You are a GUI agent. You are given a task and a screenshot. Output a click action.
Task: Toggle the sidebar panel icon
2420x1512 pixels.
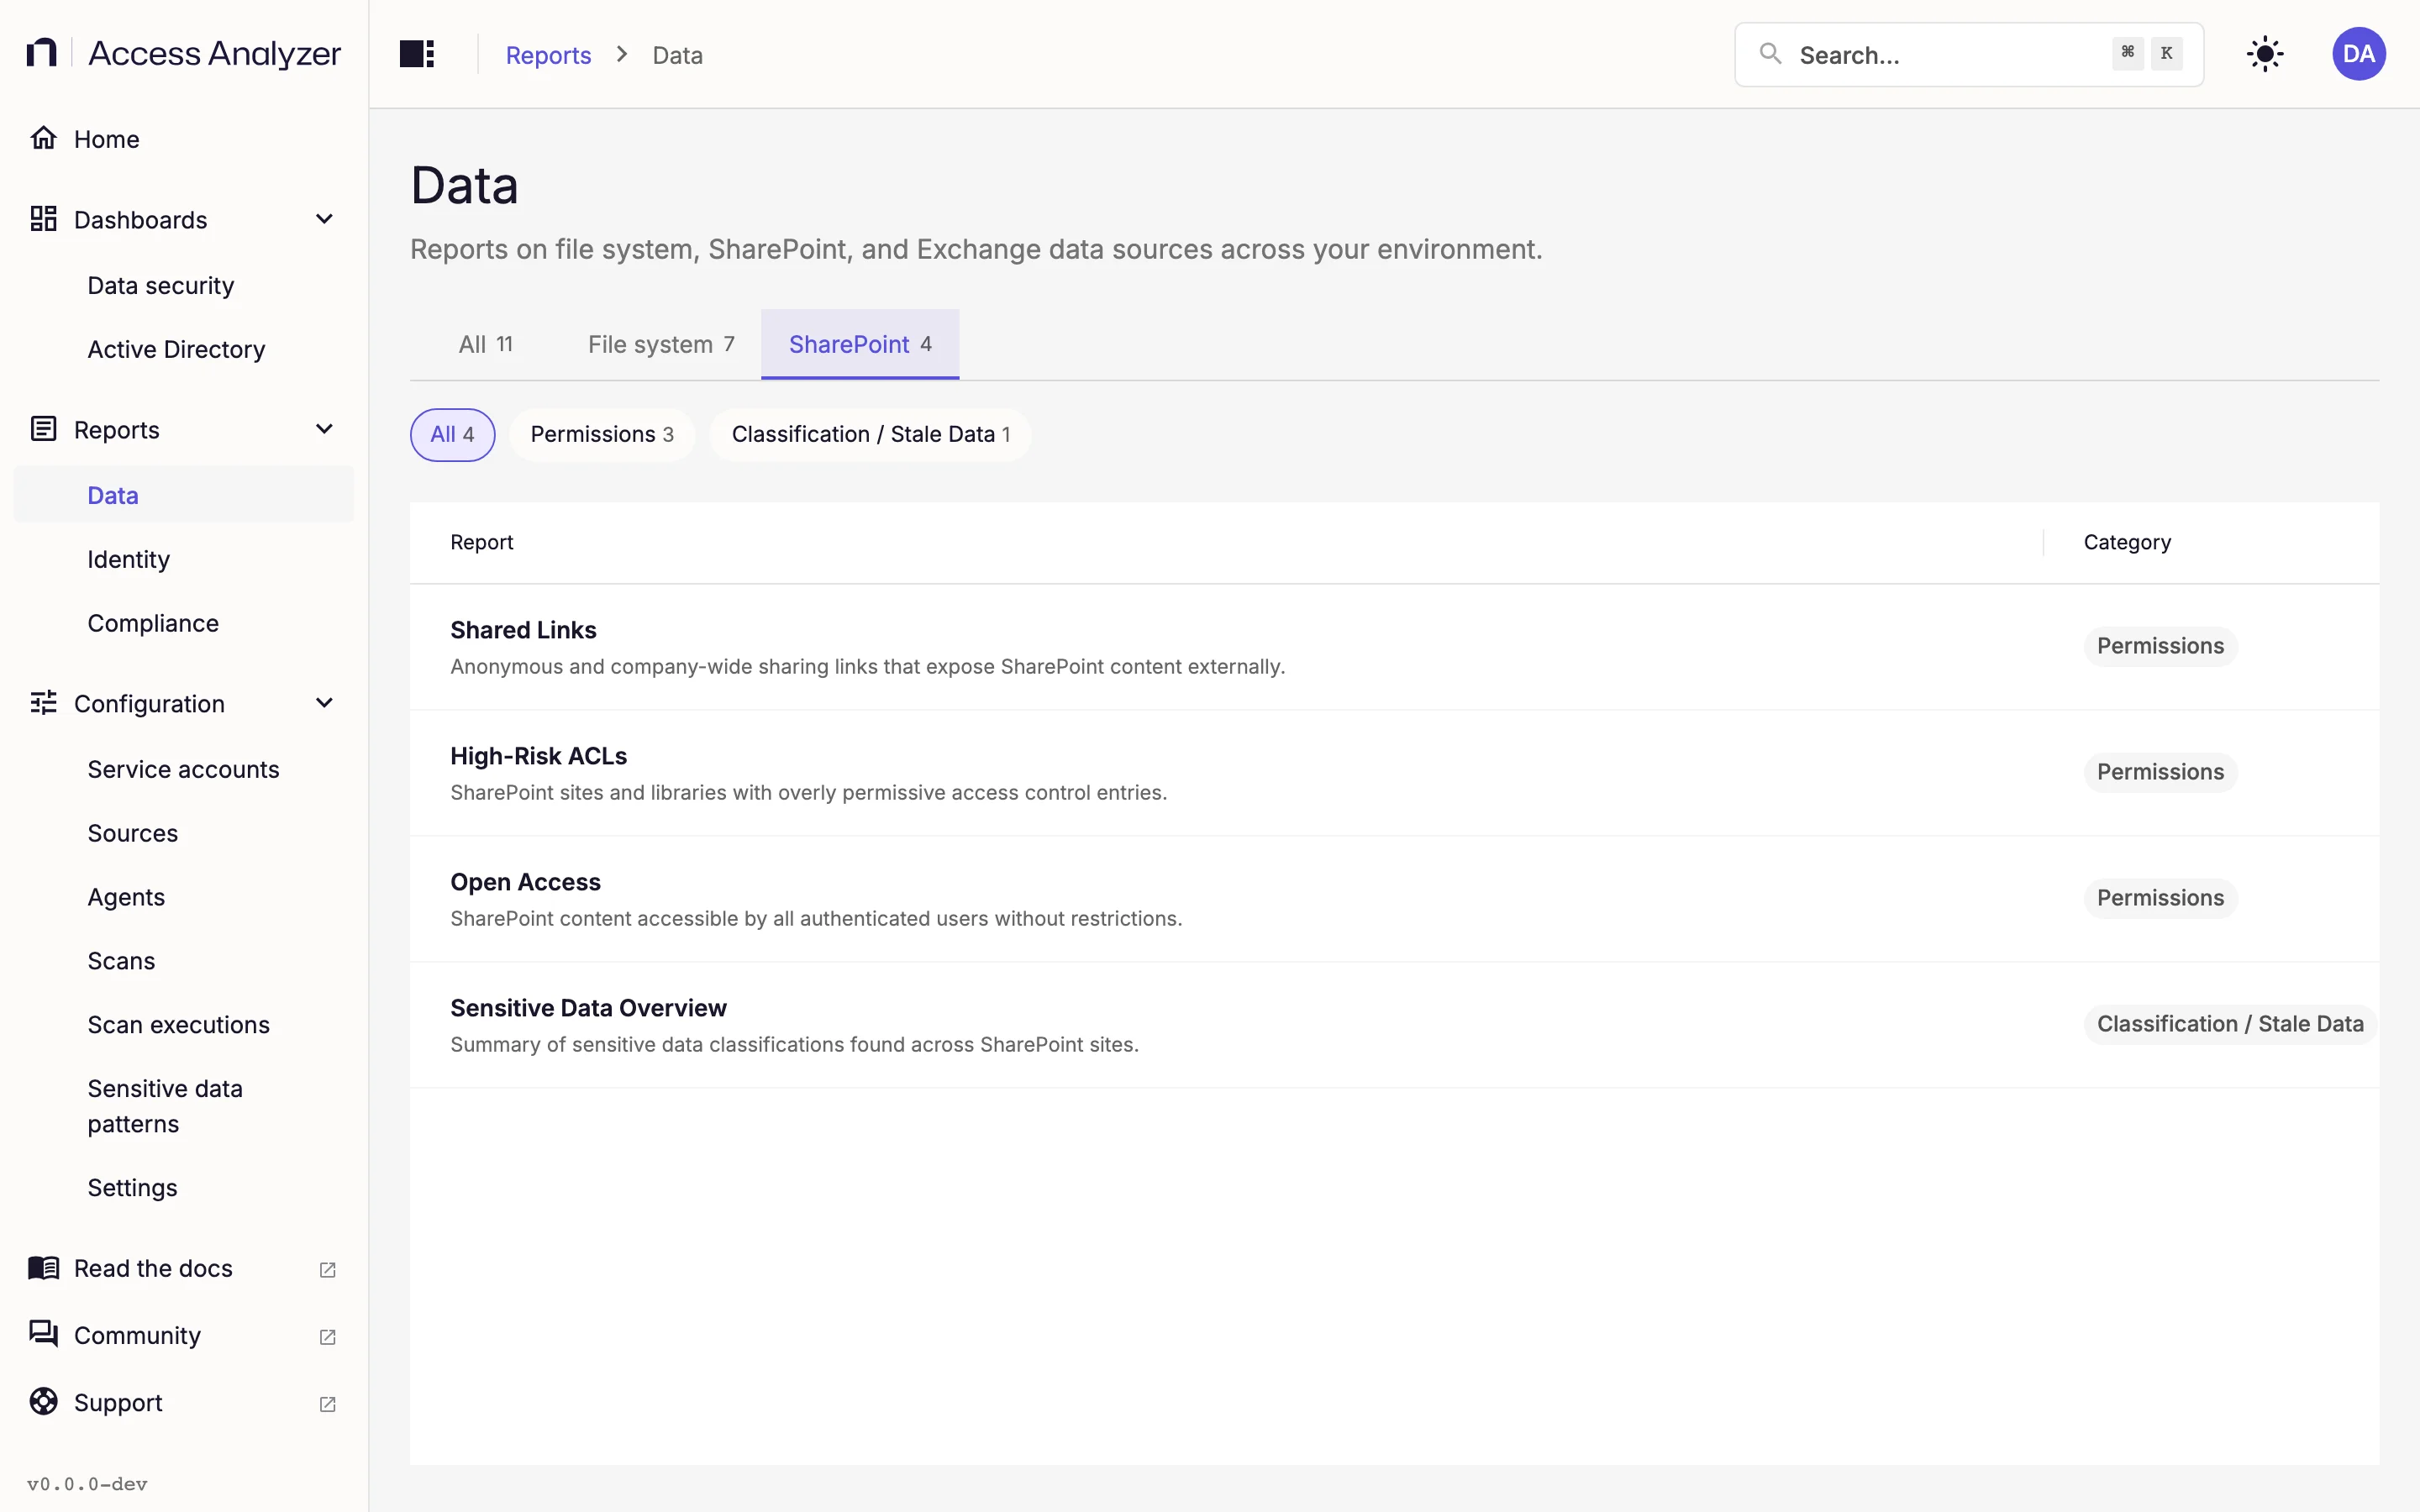coord(417,54)
